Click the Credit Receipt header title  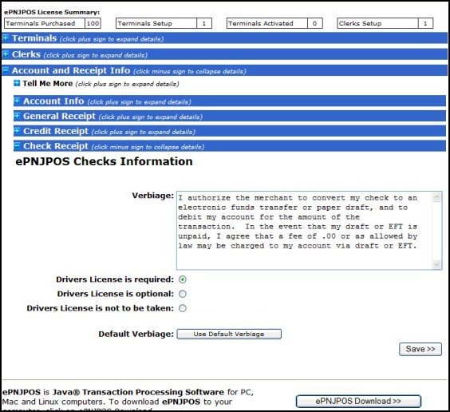click(56, 131)
